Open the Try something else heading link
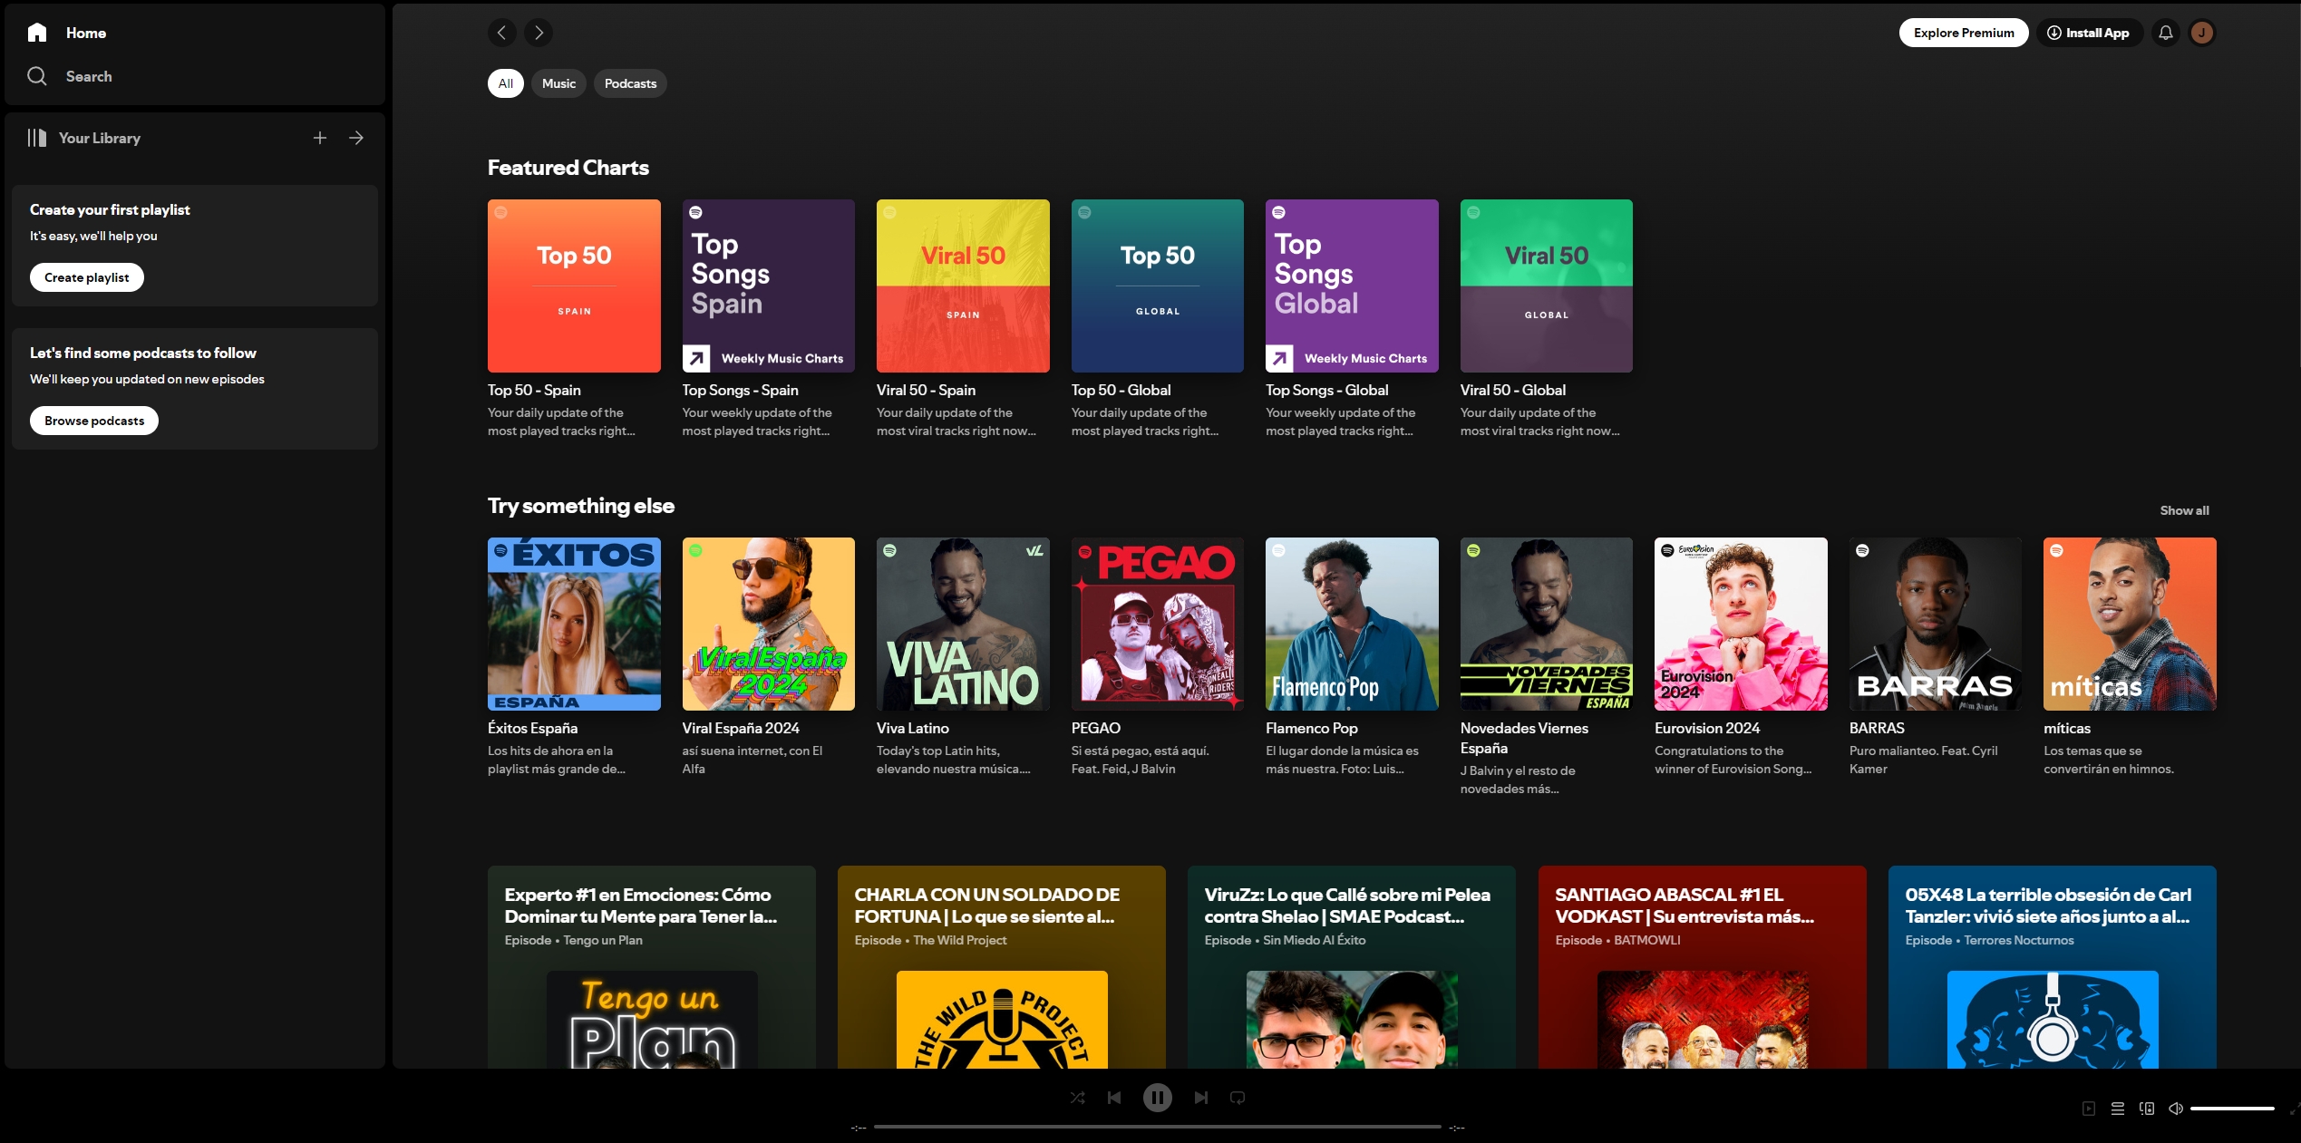This screenshot has height=1143, width=2301. (x=581, y=506)
